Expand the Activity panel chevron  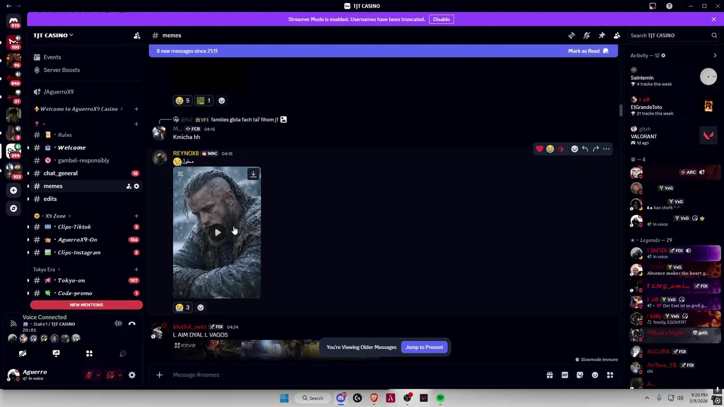[715, 55]
